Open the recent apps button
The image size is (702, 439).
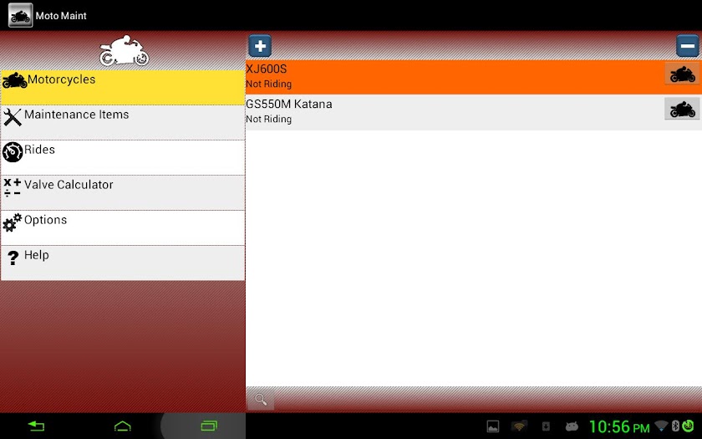point(209,426)
